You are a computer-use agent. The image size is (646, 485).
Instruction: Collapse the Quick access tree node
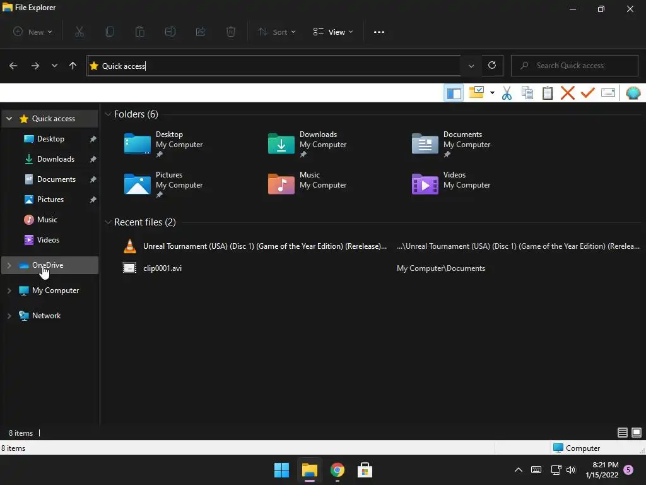9,119
